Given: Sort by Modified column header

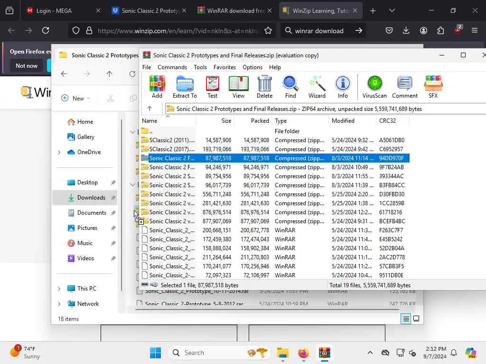Looking at the screenshot, I should [x=353, y=121].
